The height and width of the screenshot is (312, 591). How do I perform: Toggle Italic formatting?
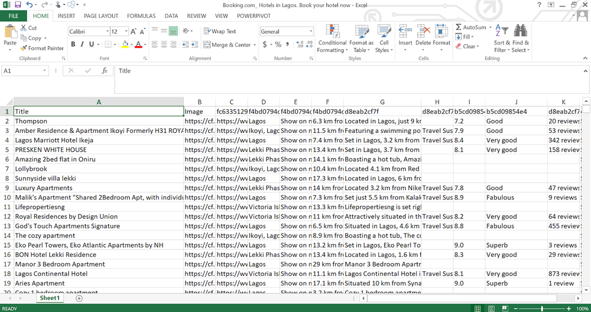82,44
